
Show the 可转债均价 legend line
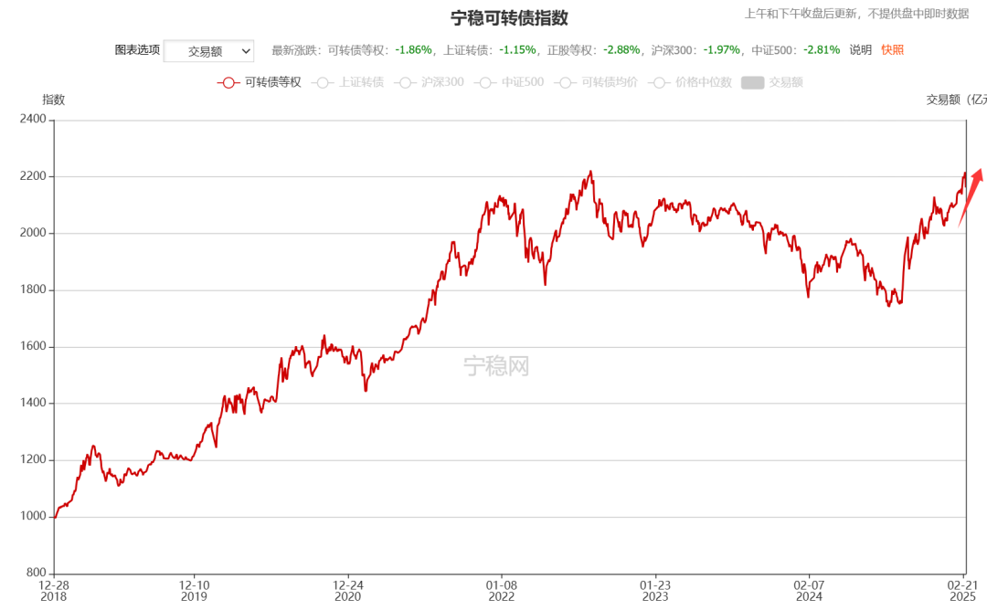tap(596, 82)
